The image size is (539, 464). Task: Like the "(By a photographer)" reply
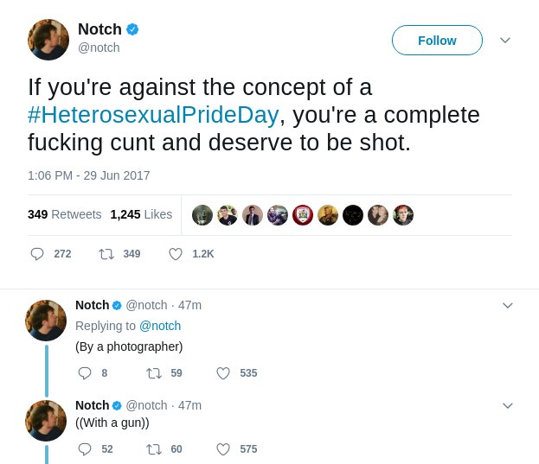point(223,373)
